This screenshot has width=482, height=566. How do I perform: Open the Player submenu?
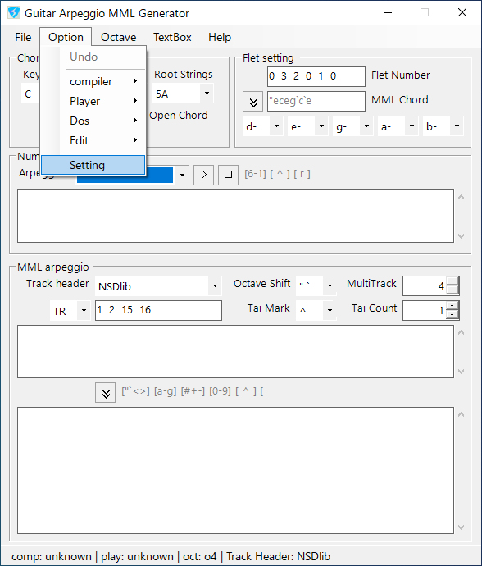coord(103,101)
